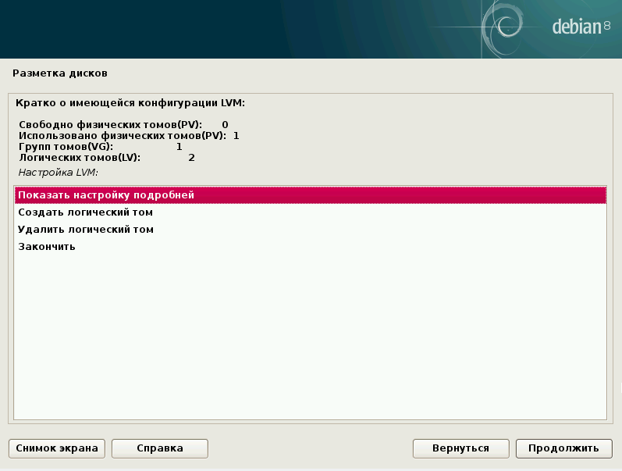Click the "Кратко о имеющейся конфигурации LVM" heading

pyautogui.click(x=130, y=102)
